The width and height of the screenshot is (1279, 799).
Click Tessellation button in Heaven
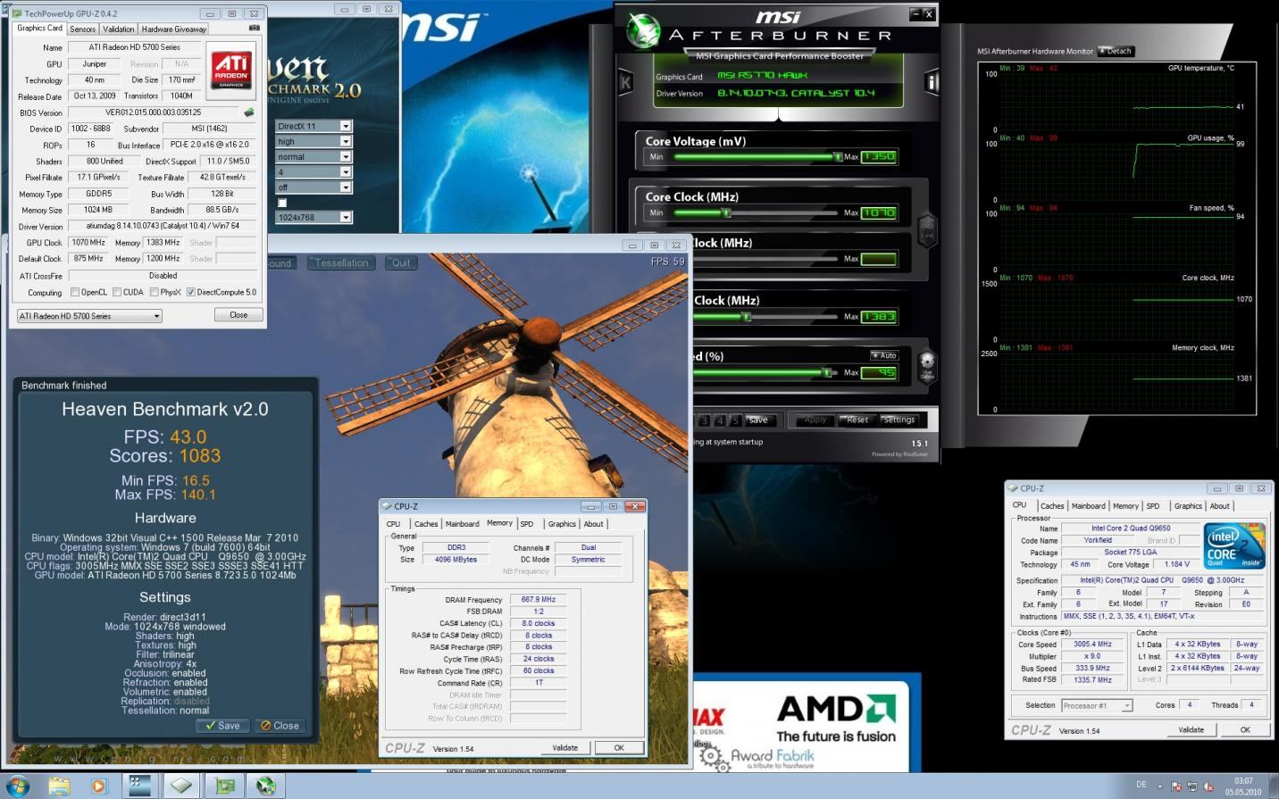(x=341, y=263)
